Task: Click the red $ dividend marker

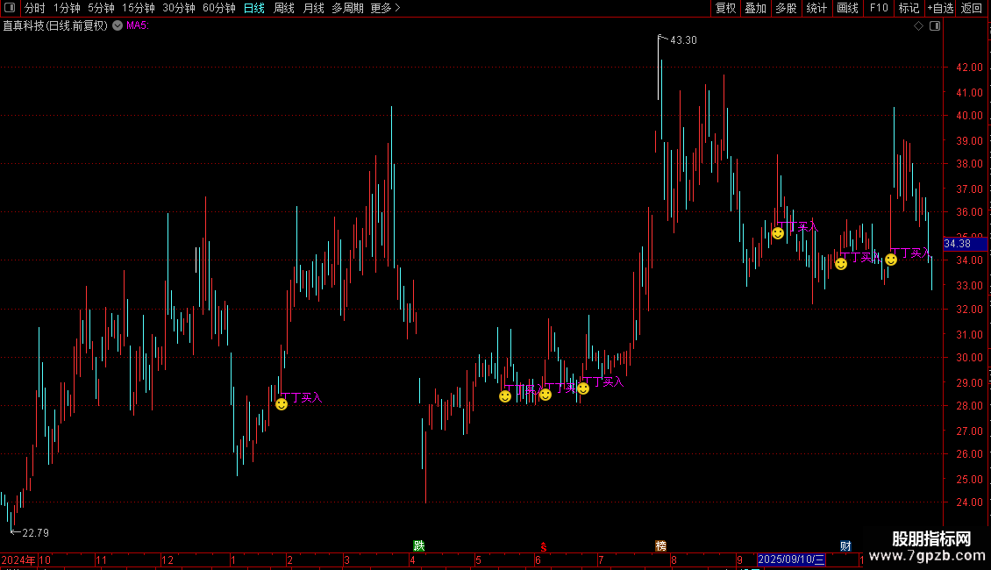Action: coord(543,546)
